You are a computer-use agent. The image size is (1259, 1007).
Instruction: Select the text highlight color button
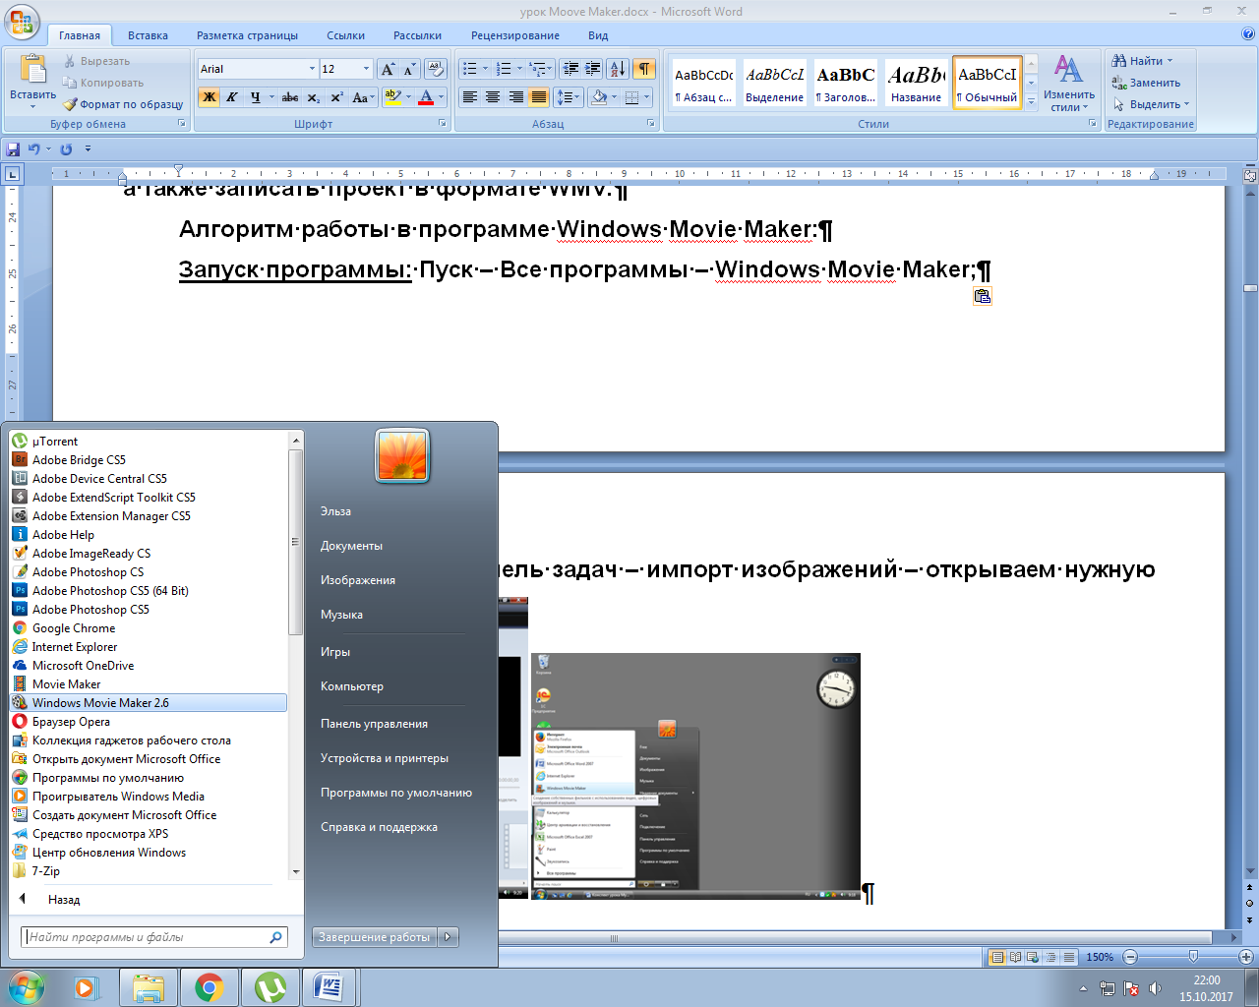point(392,97)
